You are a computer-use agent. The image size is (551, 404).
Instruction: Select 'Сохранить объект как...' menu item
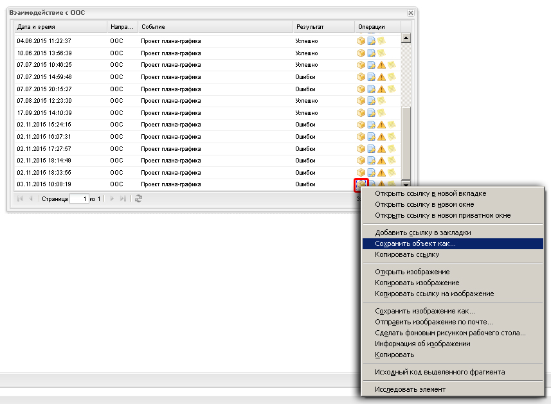point(453,243)
